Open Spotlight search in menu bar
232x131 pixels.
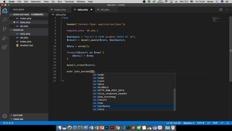click(x=217, y=1)
